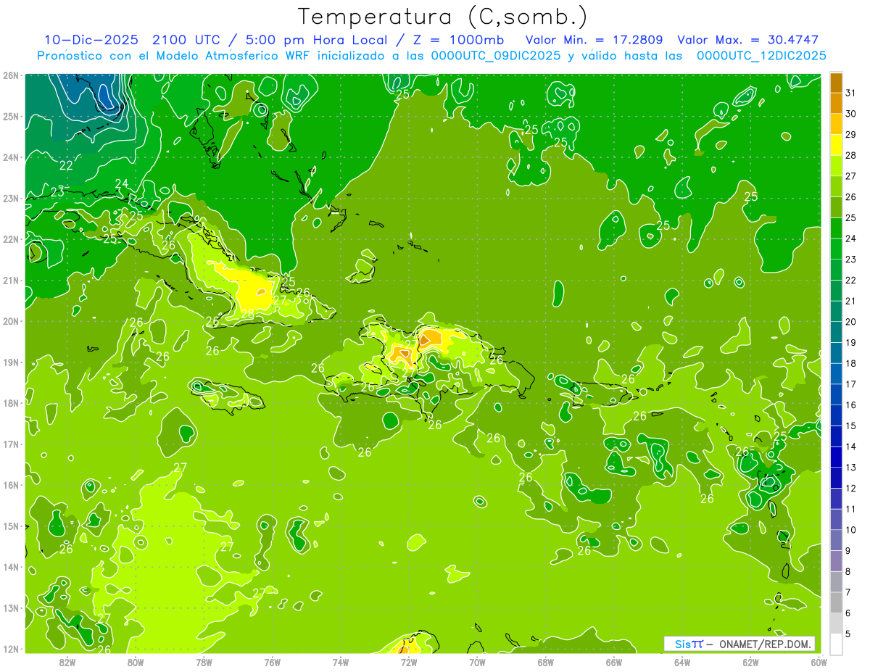Click the '76W' longitude label

(272, 662)
